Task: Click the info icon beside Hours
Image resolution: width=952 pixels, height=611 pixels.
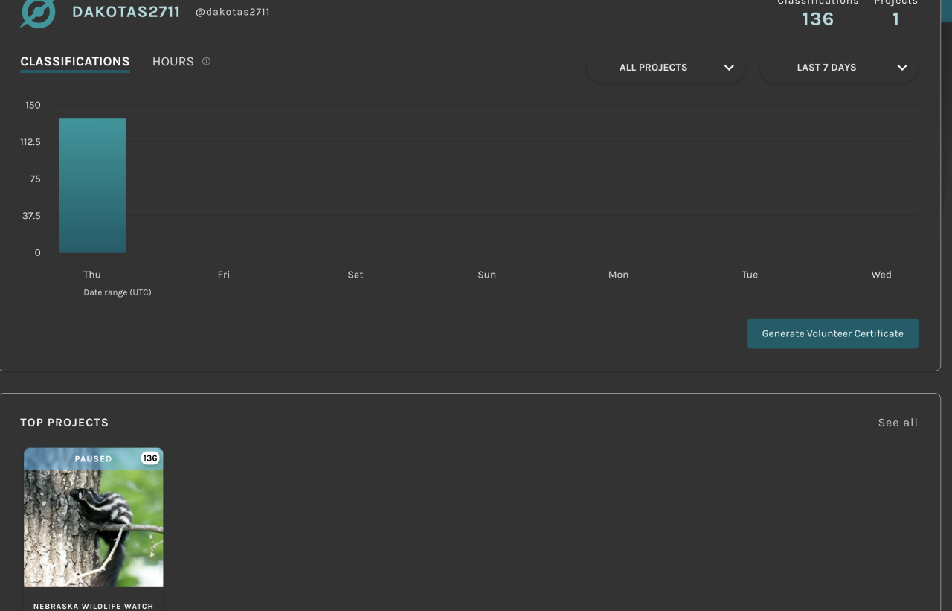Action: pos(206,61)
